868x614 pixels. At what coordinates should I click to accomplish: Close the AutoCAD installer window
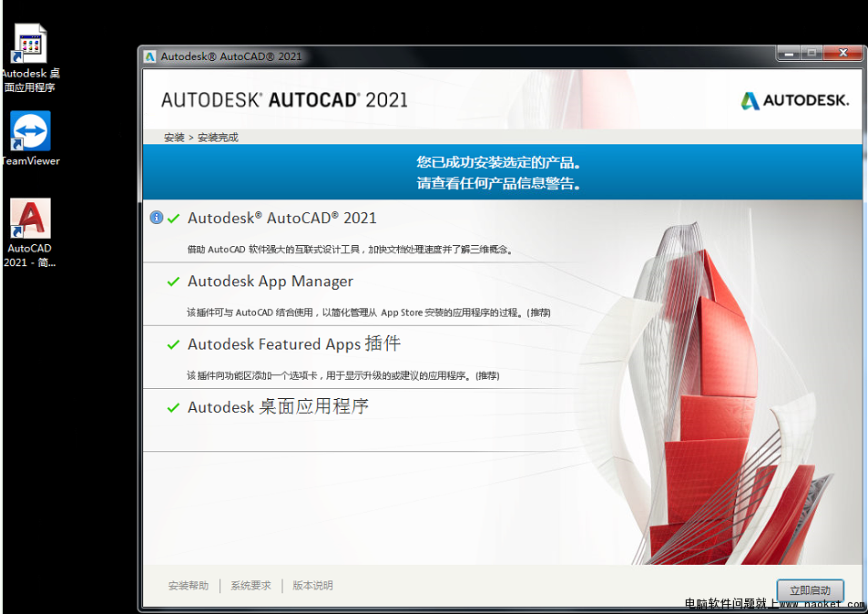click(843, 53)
